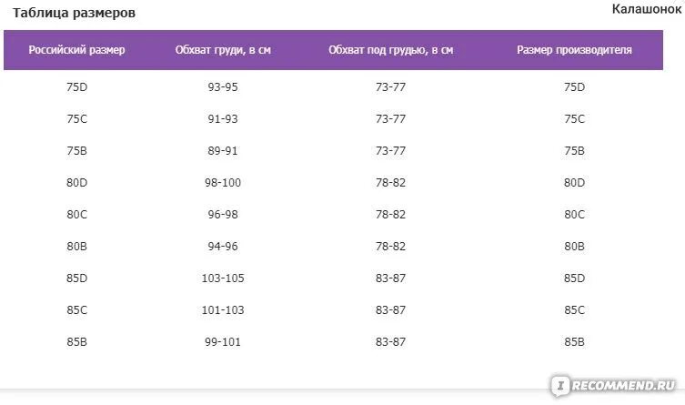Click 80B in the Размер производителя column
This screenshot has width=685, height=405.
click(575, 247)
